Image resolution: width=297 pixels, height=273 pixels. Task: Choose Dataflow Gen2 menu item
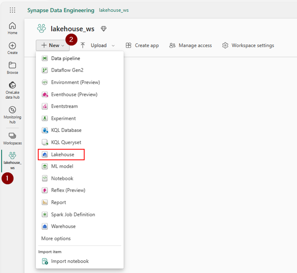tap(80, 70)
